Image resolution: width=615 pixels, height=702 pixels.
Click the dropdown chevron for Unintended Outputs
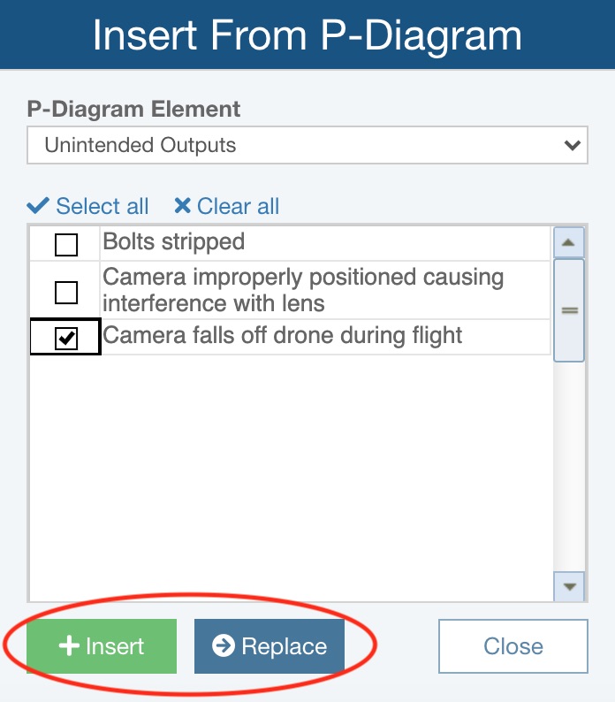point(573,145)
